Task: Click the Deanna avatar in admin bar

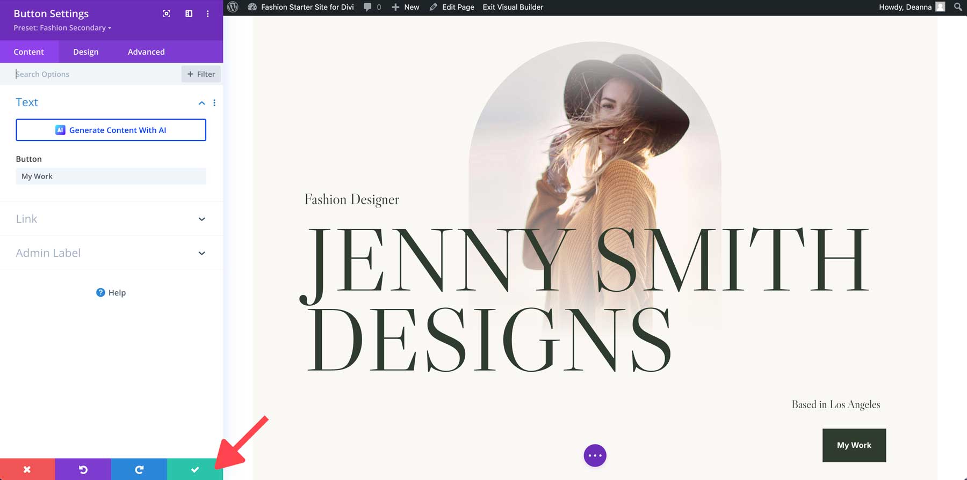Action: click(940, 7)
